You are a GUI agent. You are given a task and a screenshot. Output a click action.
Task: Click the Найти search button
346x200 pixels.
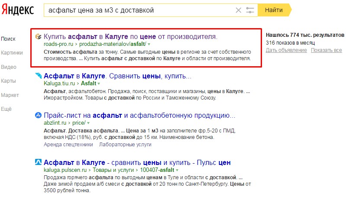275,10
